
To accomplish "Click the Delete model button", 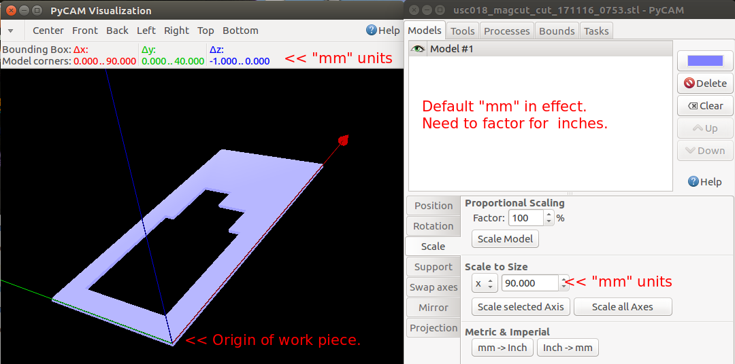I will [x=705, y=83].
